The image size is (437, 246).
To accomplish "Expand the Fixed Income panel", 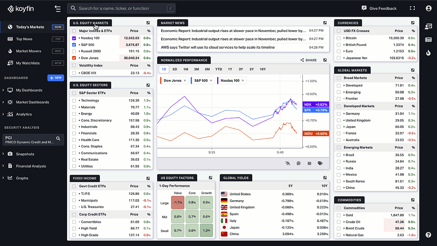I will click(148, 178).
